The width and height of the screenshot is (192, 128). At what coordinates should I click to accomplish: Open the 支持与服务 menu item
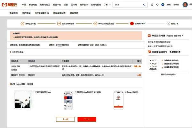(x=96, y=5)
